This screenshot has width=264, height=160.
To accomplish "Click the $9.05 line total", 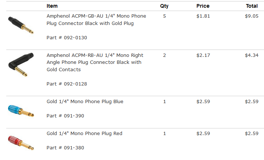I will tap(252, 16).
